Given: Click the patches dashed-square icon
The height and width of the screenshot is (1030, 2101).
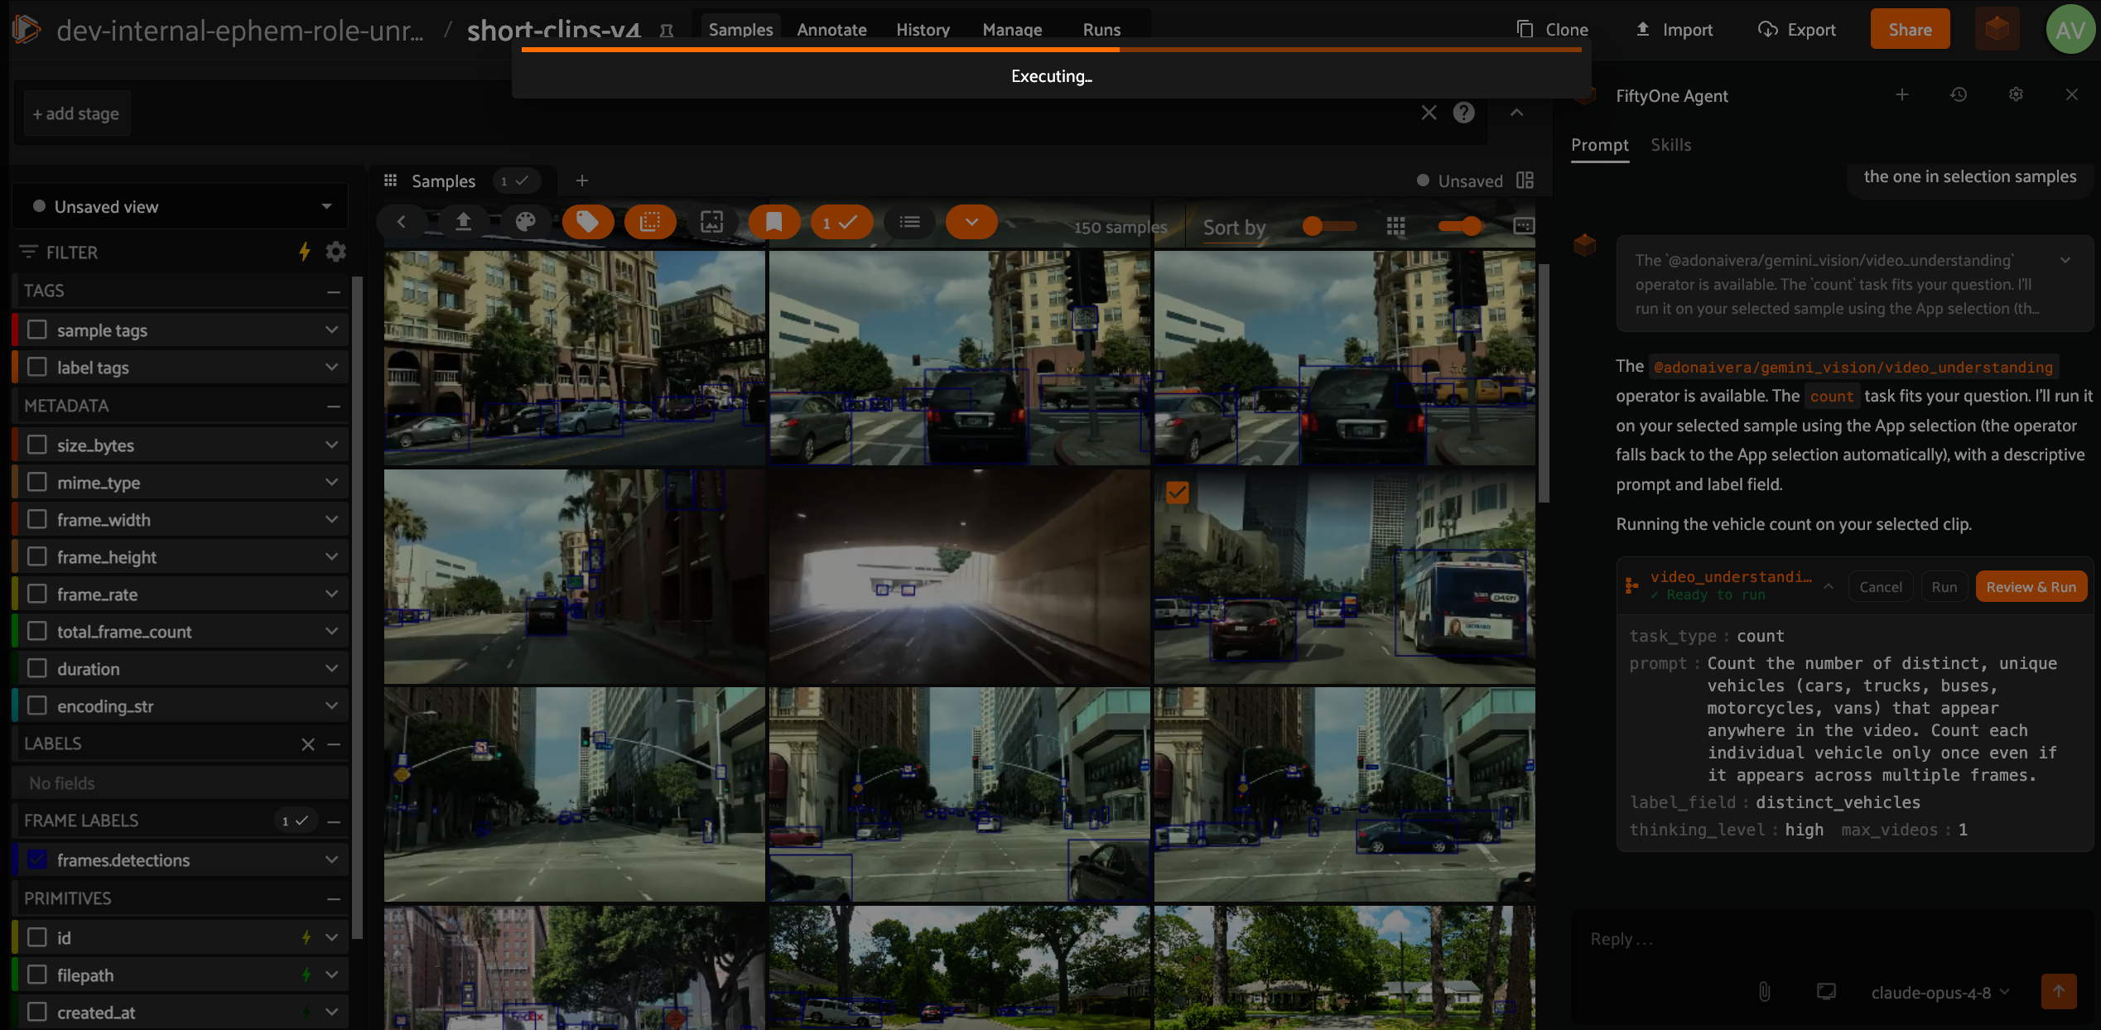Looking at the screenshot, I should [650, 222].
